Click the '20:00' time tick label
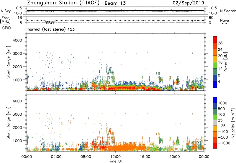The height and width of the screenshot is (163, 236). (x=175, y=157)
